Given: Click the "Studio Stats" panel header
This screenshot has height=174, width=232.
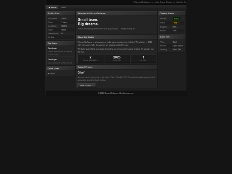Looking at the screenshot, I should click(x=61, y=13).
